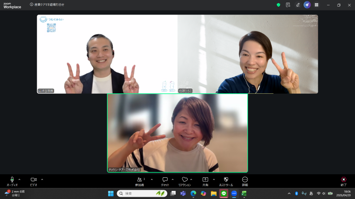The width and height of the screenshot is (355, 199).
Task: Toggle the video camera off
Action: 33,181
